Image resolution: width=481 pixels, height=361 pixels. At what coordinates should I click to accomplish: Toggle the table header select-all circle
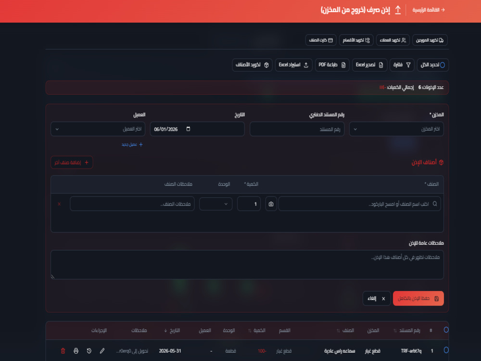pos(446,330)
